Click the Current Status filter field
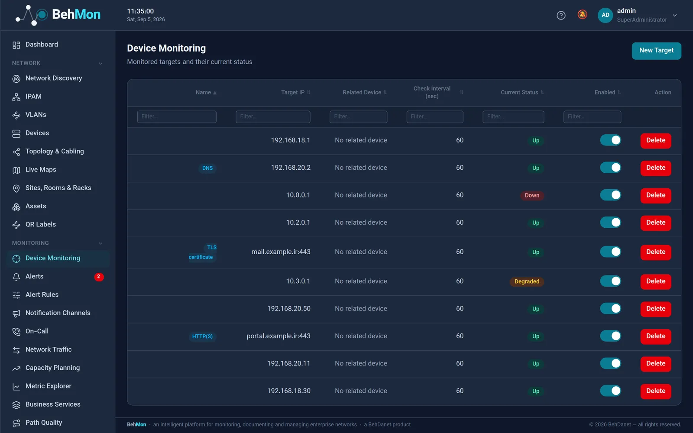Image resolution: width=693 pixels, height=433 pixels. pos(513,117)
